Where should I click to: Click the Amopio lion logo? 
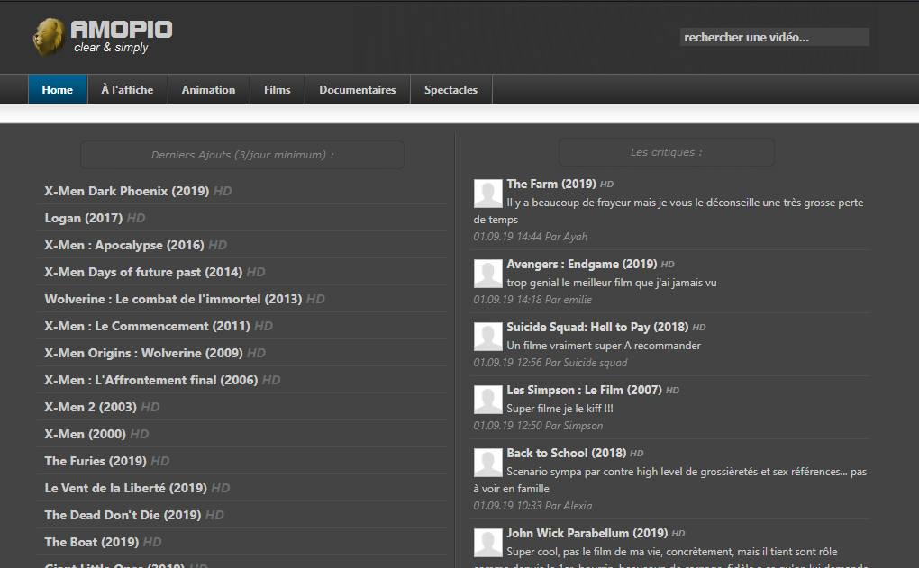click(49, 37)
